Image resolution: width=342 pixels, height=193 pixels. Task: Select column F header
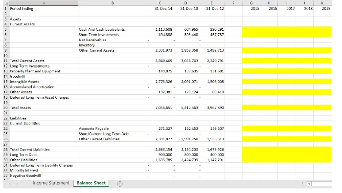point(233,3)
